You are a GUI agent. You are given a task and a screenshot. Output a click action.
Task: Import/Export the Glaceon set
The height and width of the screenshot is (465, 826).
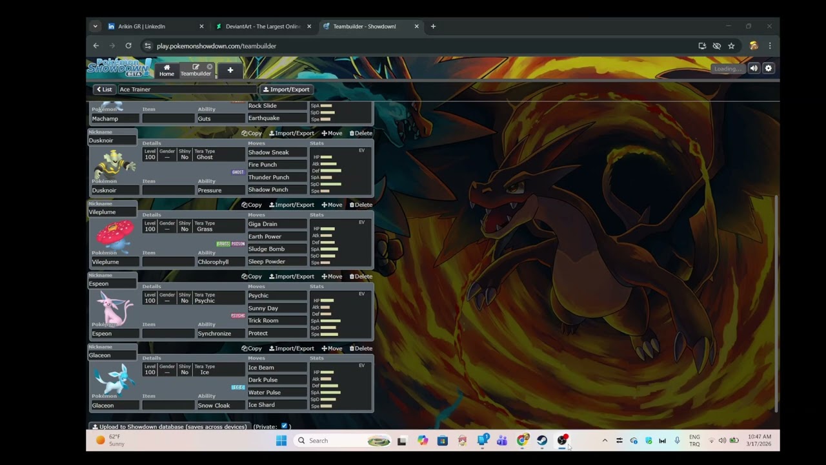click(x=291, y=348)
